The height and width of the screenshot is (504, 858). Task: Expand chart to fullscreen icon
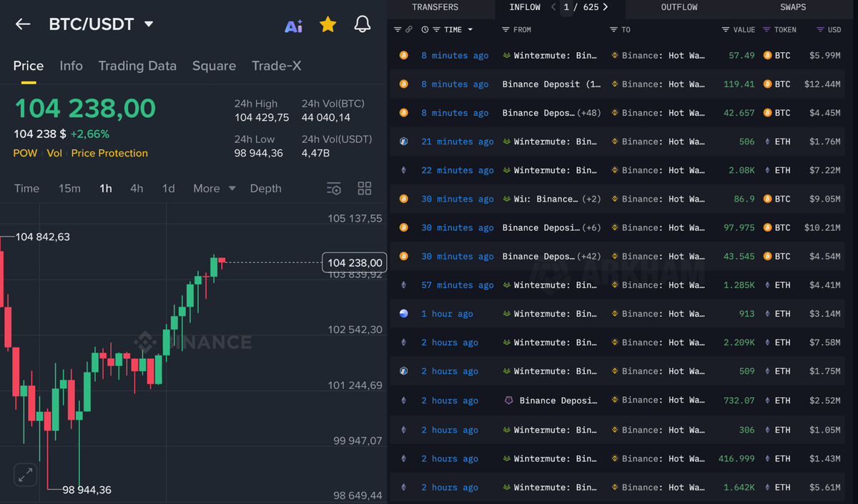[x=25, y=474]
